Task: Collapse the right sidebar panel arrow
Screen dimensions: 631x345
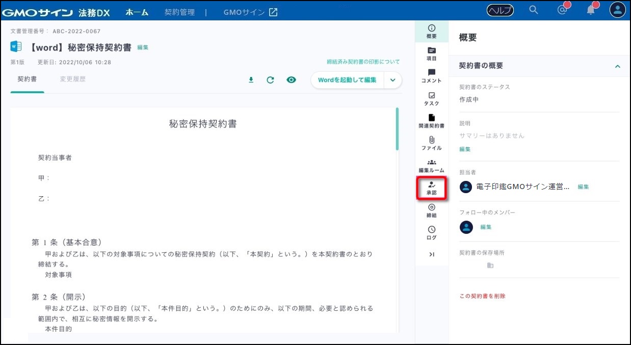Action: click(x=432, y=254)
